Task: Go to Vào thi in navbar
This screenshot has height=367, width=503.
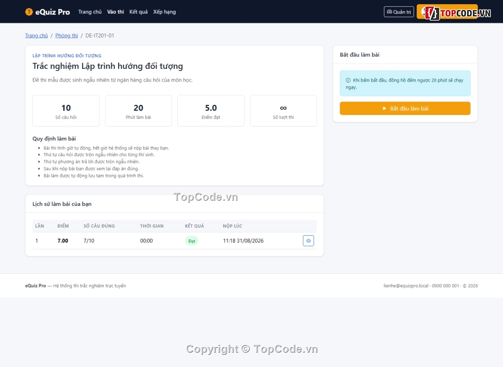Action: tap(115, 12)
